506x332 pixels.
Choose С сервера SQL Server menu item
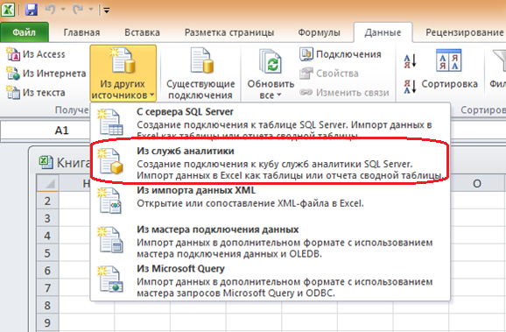click(x=270, y=122)
